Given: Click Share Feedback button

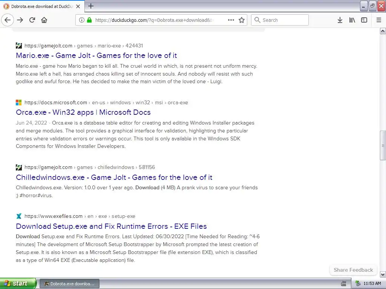Looking at the screenshot, I should tap(353, 270).
